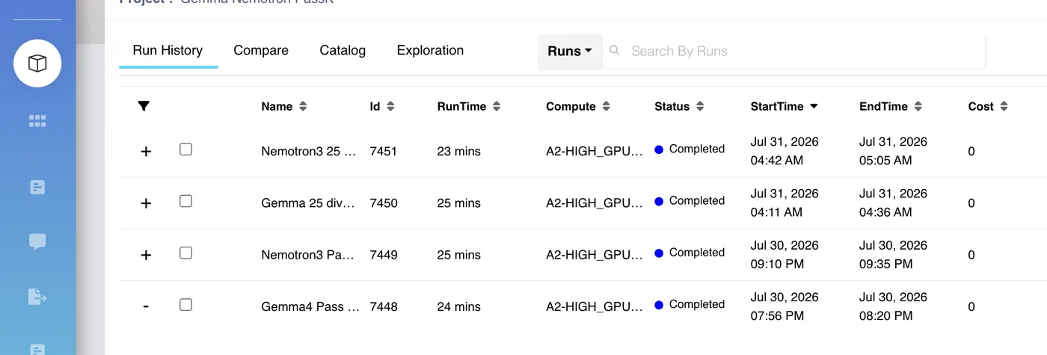Expand the Nemotron3 Pa run row 7449

(x=146, y=255)
